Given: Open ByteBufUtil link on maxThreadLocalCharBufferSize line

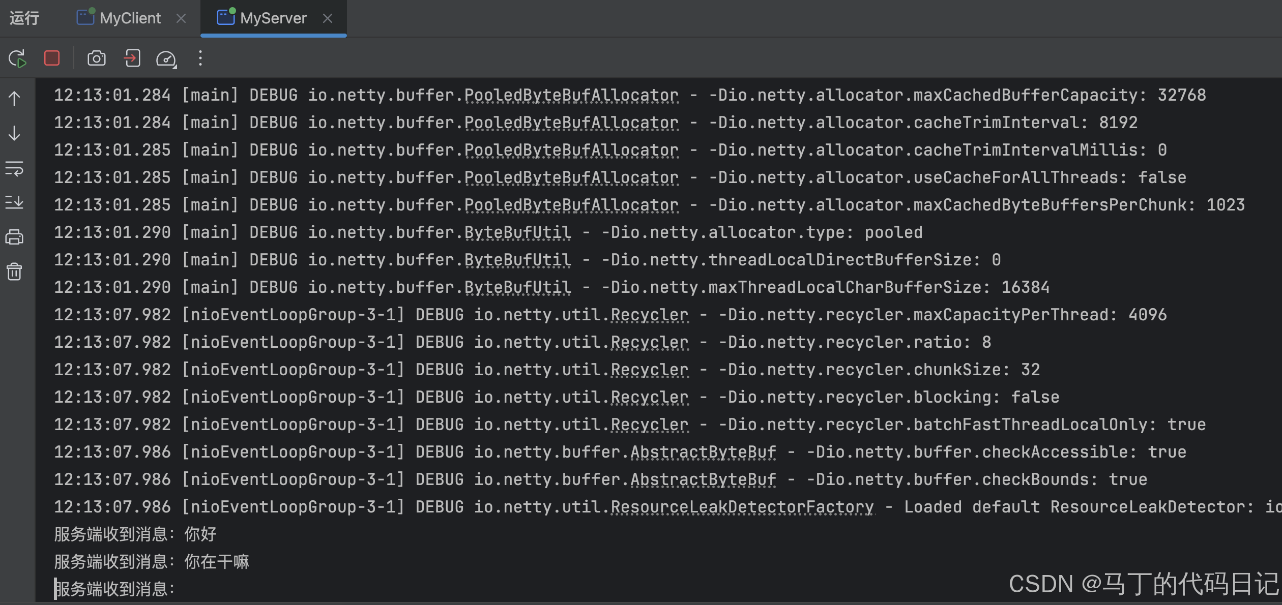Looking at the screenshot, I should pyautogui.click(x=518, y=287).
